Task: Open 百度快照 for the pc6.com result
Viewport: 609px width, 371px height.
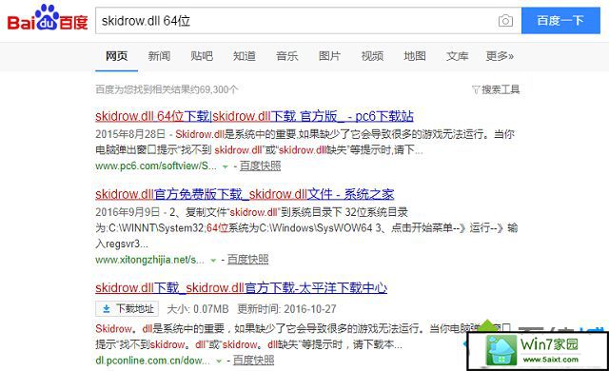Action: pyautogui.click(x=260, y=166)
